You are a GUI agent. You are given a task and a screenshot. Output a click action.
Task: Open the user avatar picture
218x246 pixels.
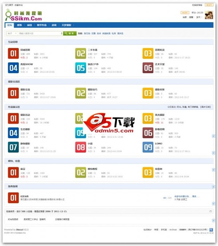click(209, 15)
